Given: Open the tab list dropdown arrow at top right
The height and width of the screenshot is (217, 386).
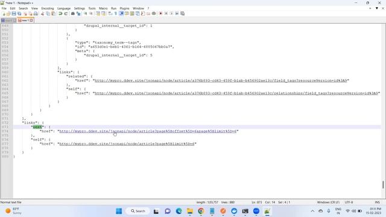Looking at the screenshot, I should (376, 8).
